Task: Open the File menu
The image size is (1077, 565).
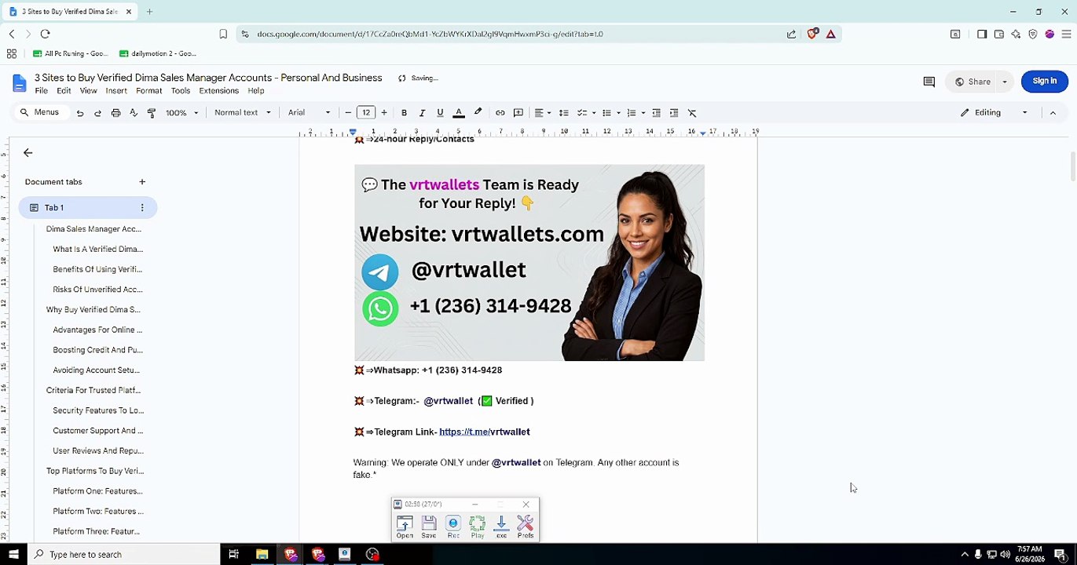Action: (42, 91)
